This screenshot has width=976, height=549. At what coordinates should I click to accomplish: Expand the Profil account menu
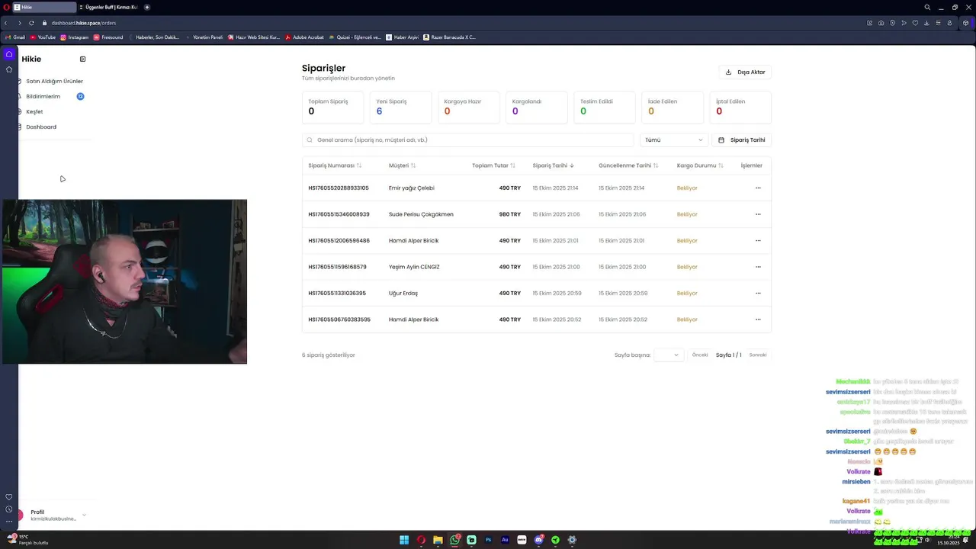[53, 515]
